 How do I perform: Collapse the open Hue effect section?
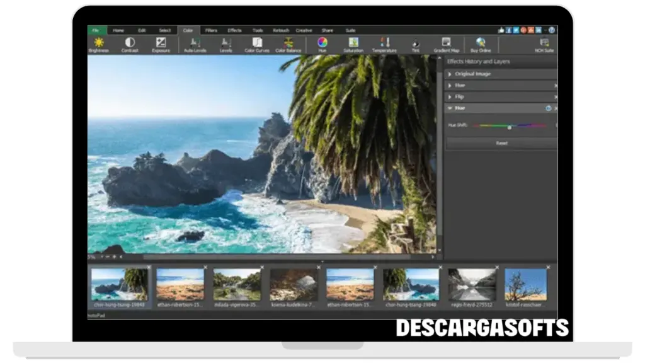450,108
